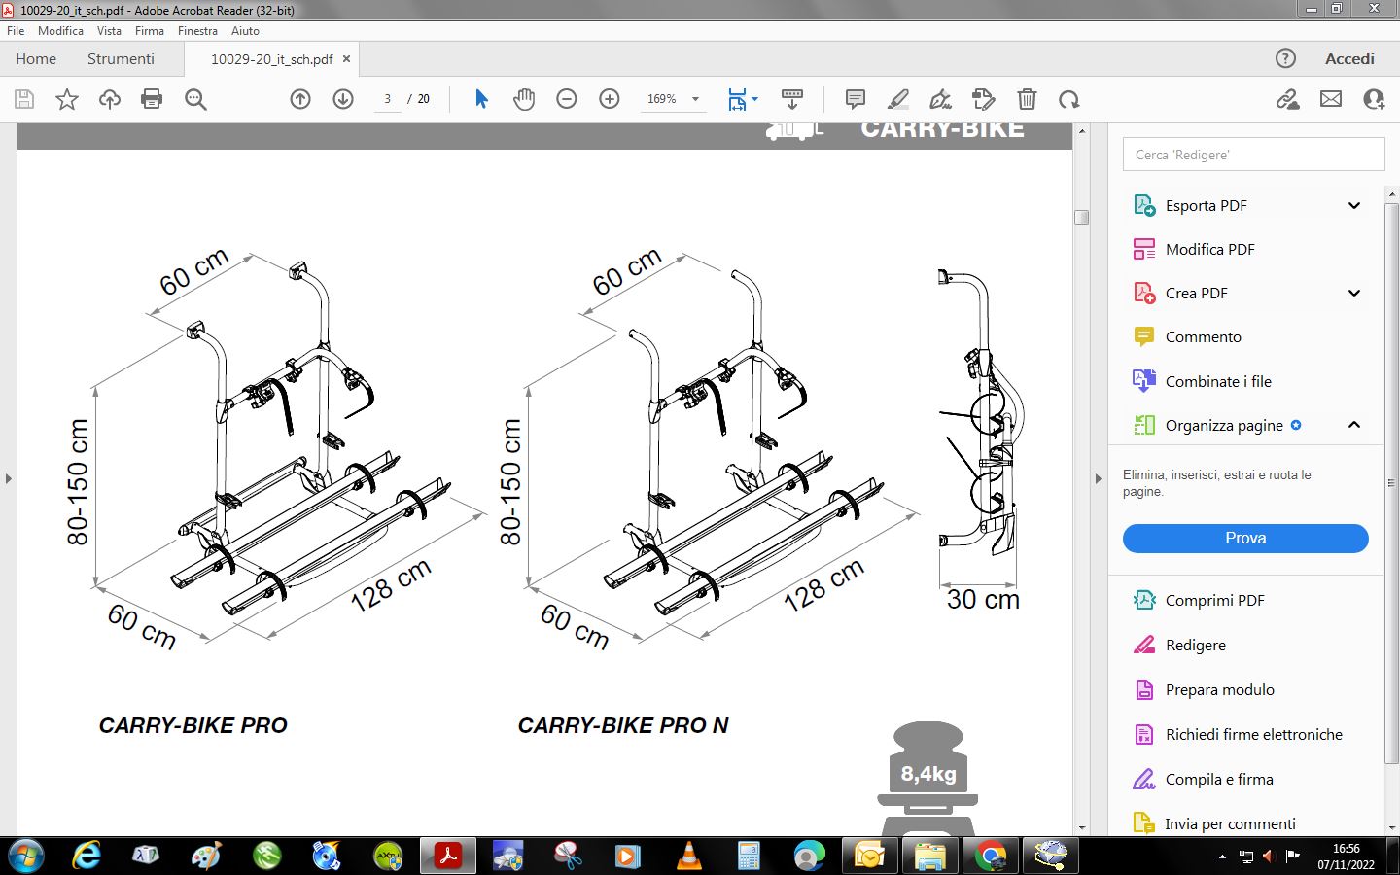Switch to the Strumenti tab
Viewport: 1400px width, 875px height.
[121, 58]
